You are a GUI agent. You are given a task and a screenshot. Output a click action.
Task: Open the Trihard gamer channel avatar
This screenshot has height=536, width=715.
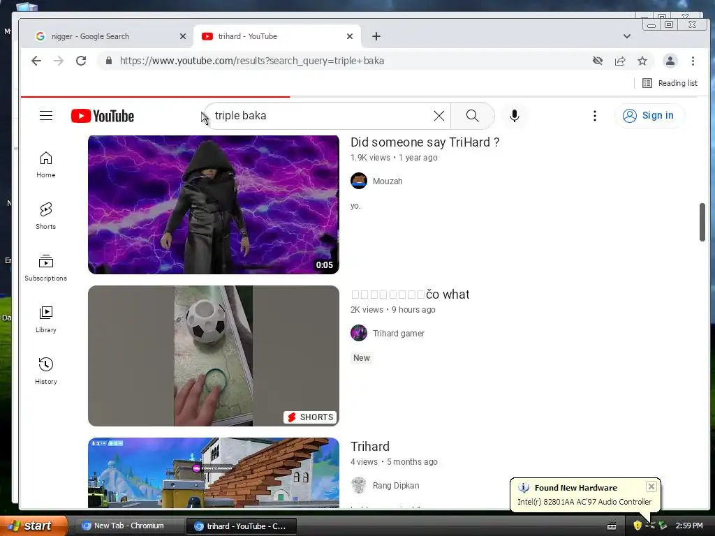(359, 333)
